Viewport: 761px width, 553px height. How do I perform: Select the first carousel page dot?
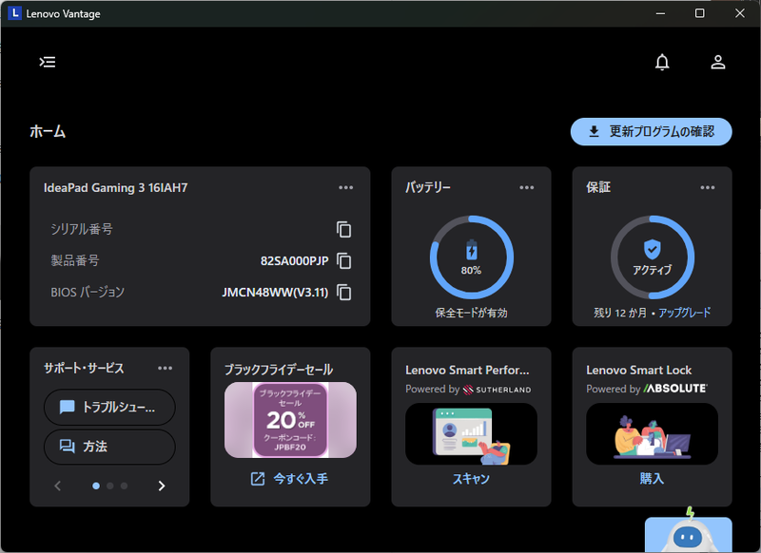coord(96,486)
